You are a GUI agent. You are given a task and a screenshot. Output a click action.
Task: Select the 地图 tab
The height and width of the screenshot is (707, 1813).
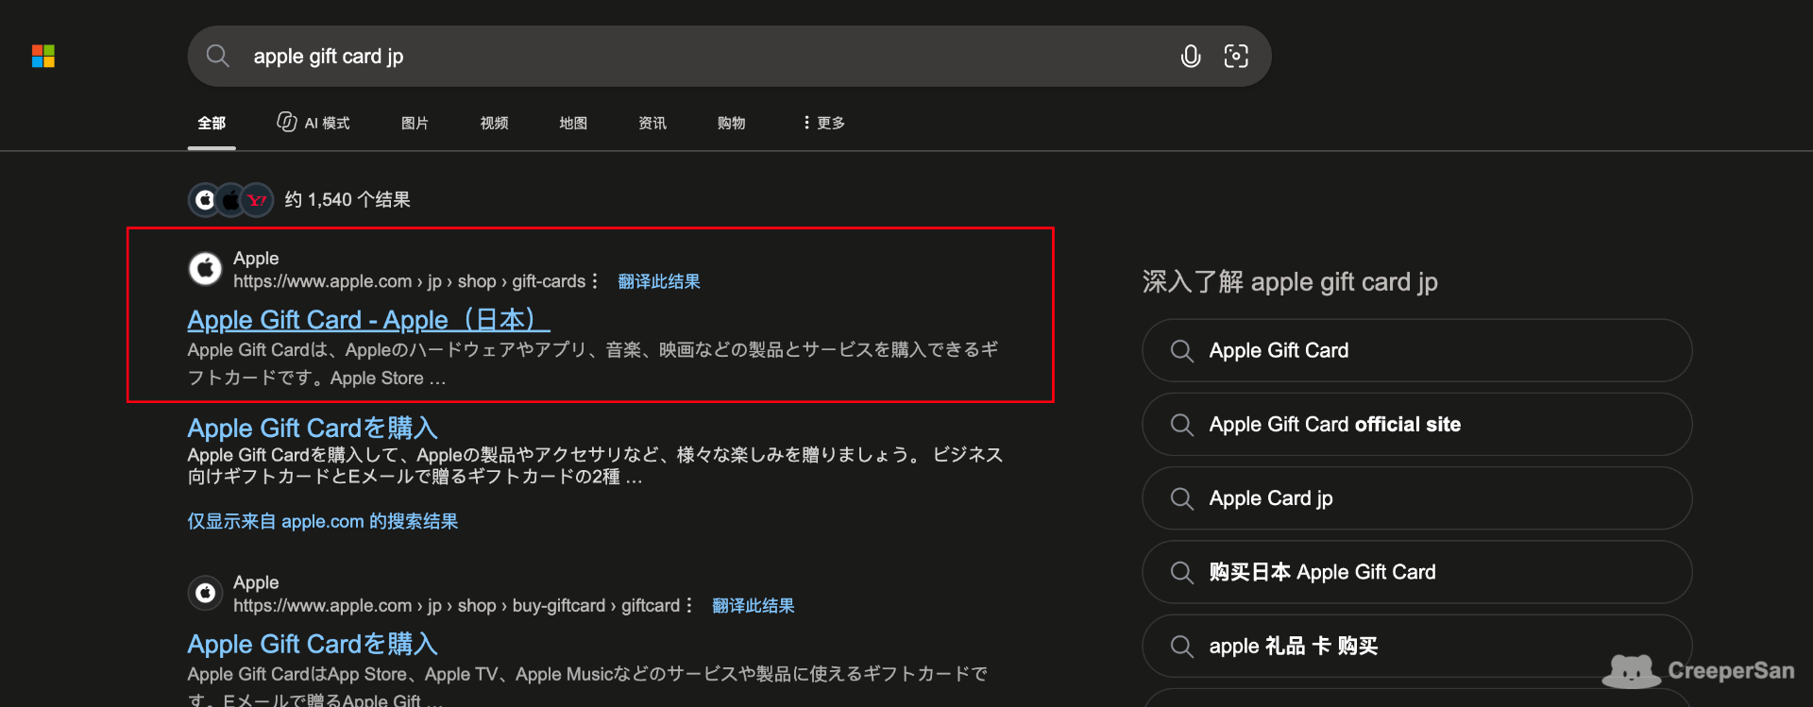(x=573, y=123)
